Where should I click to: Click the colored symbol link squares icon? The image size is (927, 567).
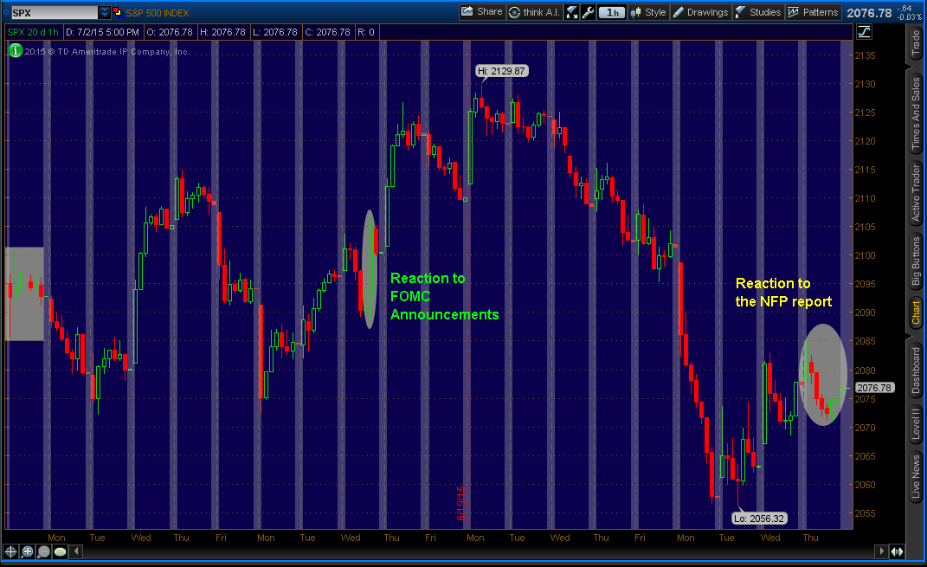(117, 12)
